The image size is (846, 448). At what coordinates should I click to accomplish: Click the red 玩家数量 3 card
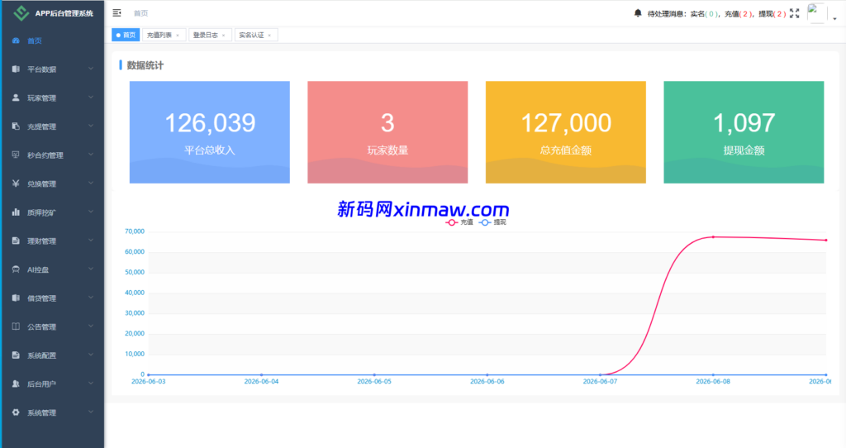point(387,132)
